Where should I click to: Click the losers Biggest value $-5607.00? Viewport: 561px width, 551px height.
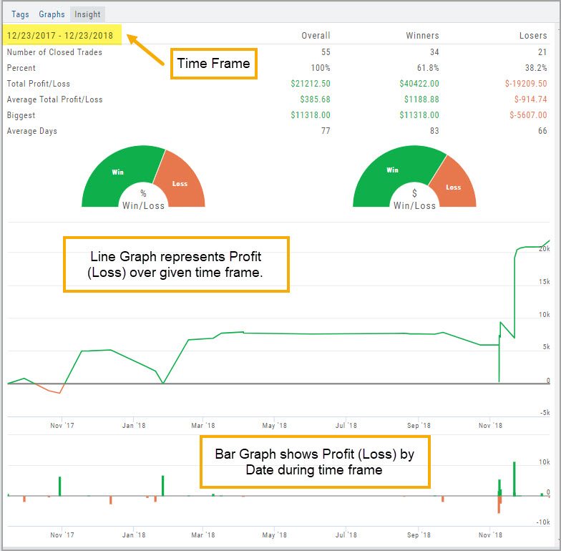(x=526, y=115)
